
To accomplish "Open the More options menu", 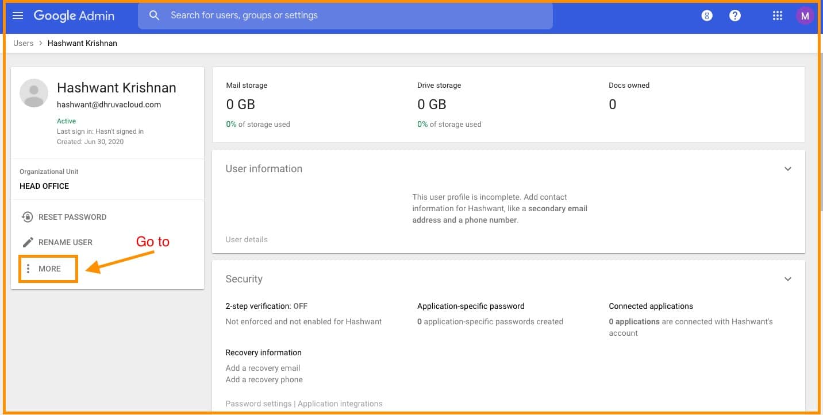I will pyautogui.click(x=48, y=269).
